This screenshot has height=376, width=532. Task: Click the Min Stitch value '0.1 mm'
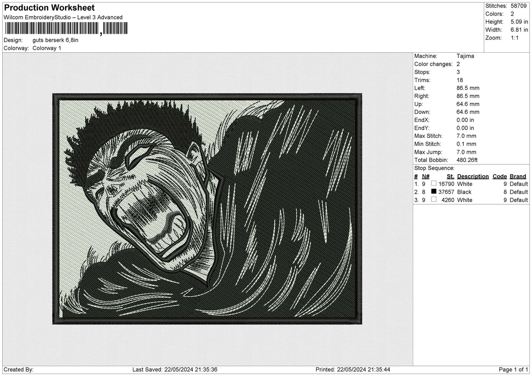point(466,144)
